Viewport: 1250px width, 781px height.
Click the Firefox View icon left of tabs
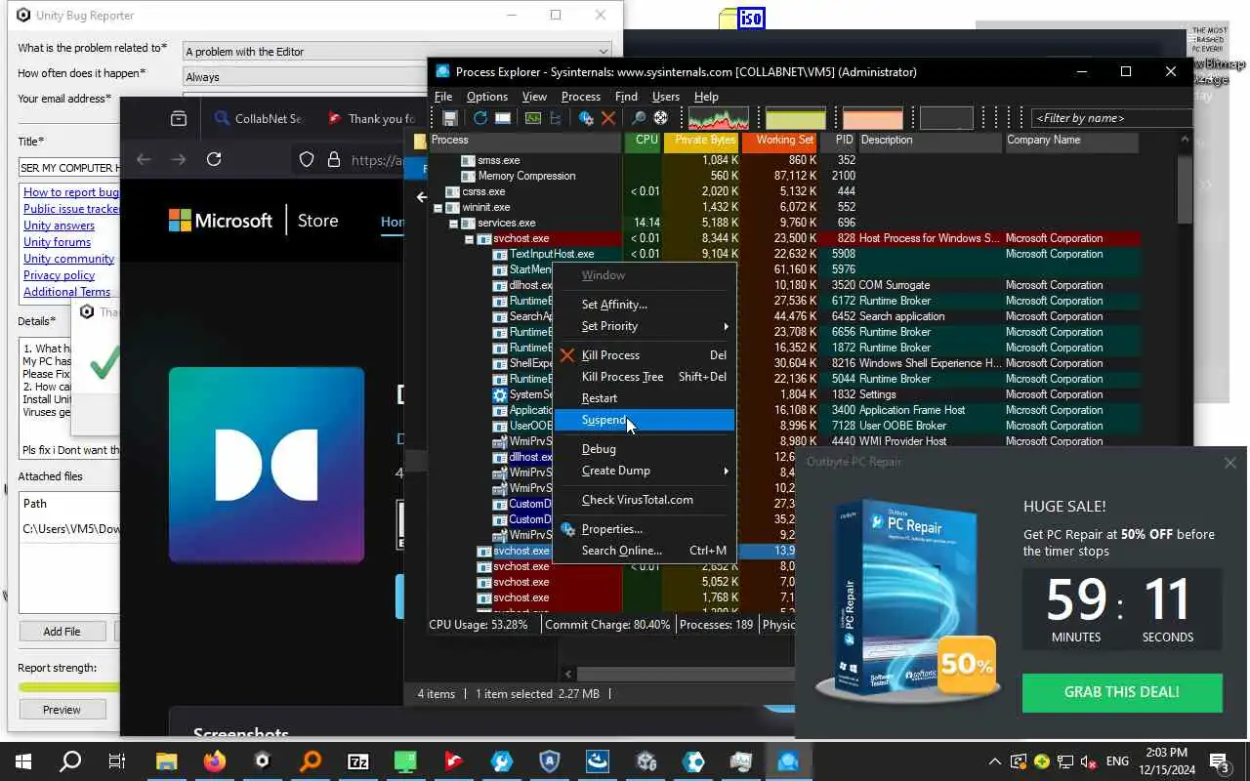pos(179,118)
